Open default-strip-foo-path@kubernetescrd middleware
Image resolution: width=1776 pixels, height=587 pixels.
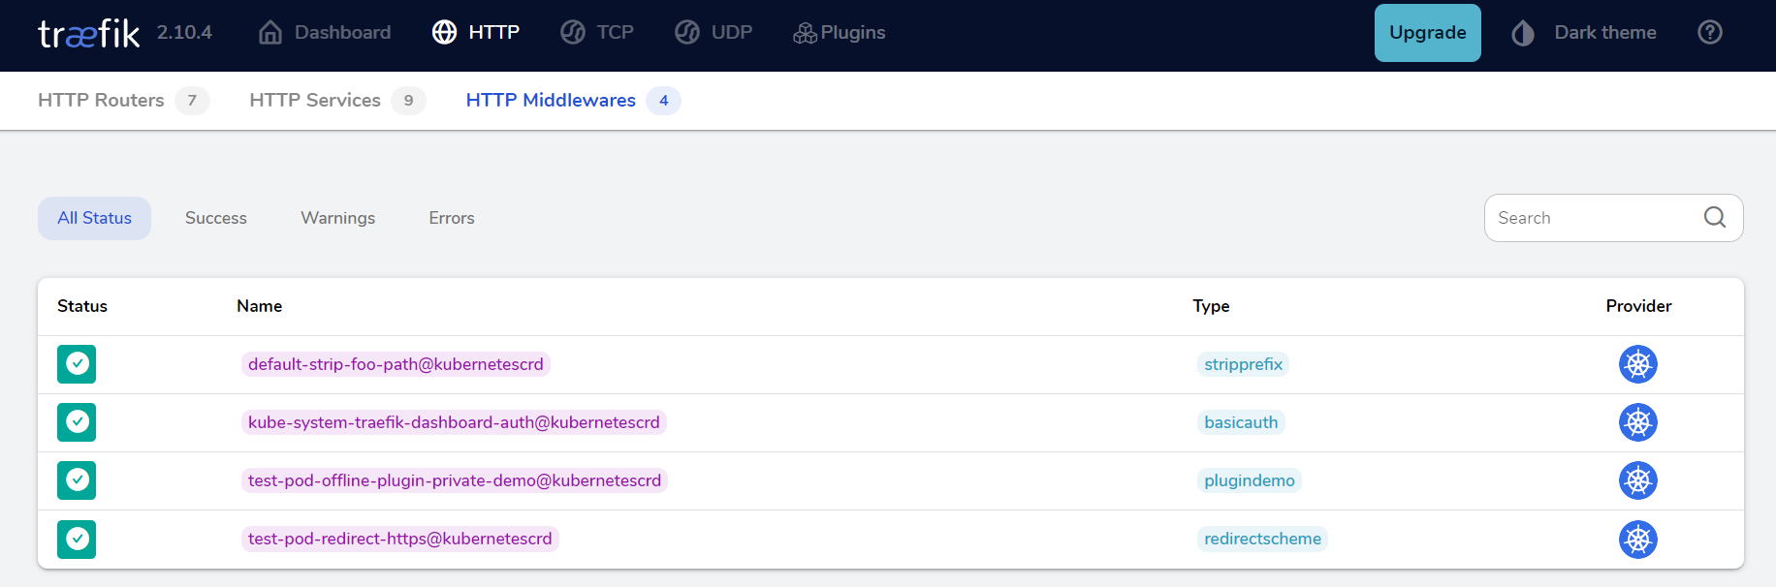(x=396, y=364)
